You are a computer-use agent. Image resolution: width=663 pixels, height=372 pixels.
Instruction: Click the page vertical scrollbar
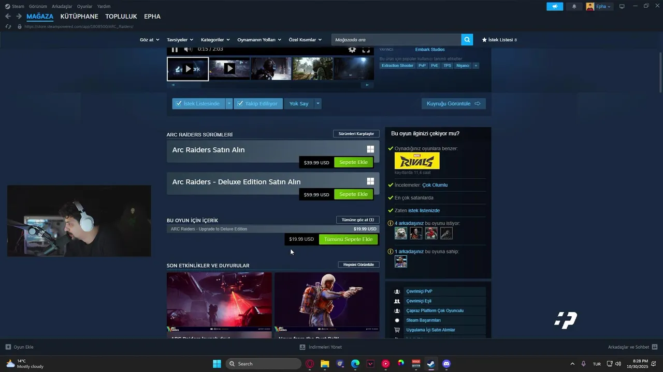coord(660,72)
